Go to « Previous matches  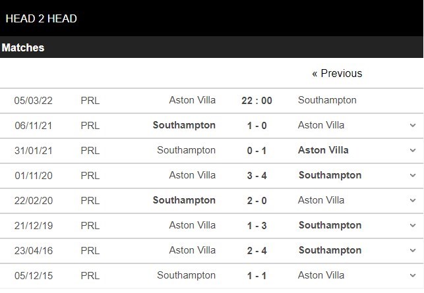337,73
